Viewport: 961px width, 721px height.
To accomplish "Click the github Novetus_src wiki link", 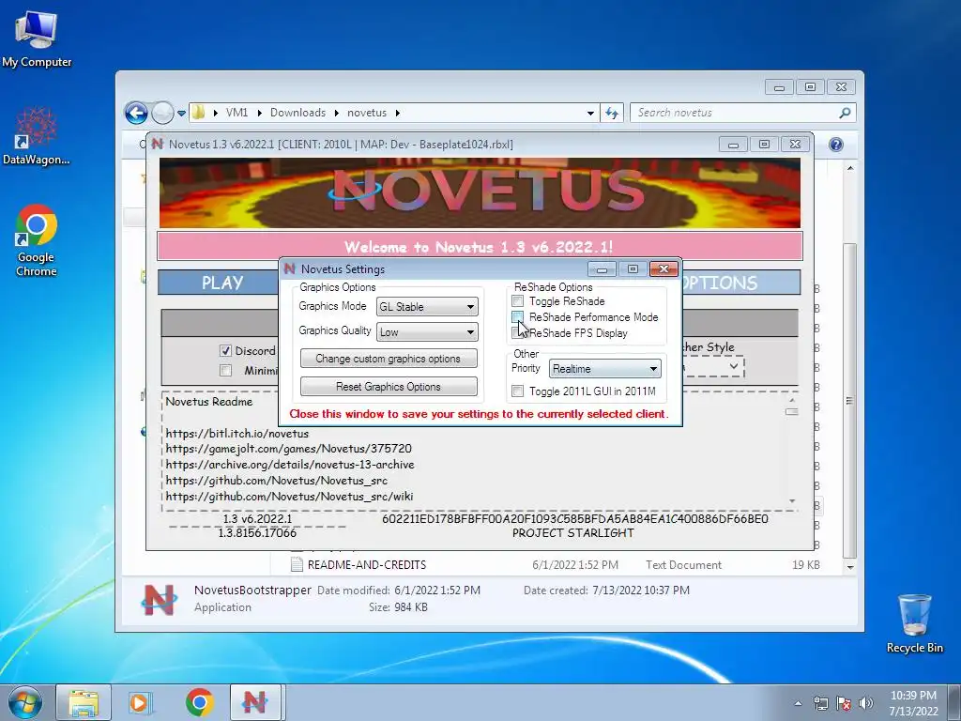I will coord(289,497).
